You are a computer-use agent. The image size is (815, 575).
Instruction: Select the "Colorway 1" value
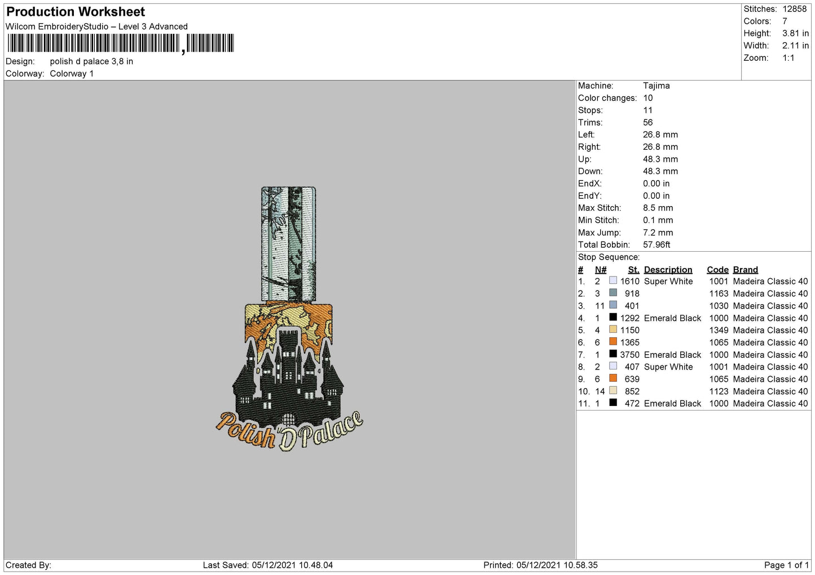click(72, 74)
